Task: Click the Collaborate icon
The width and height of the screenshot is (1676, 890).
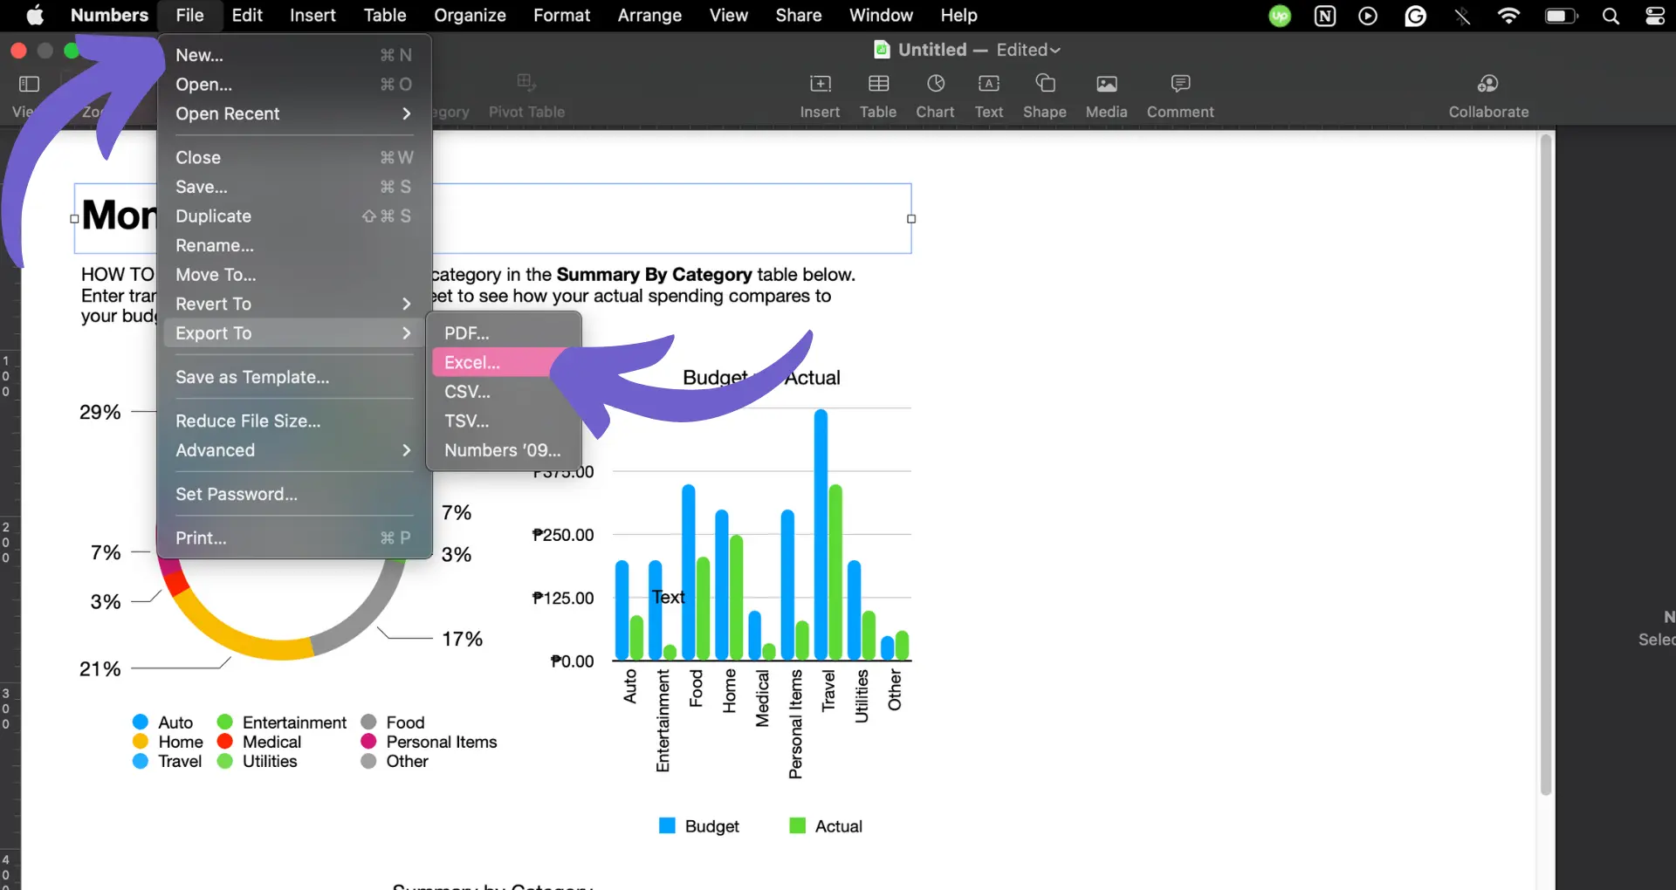Action: [1488, 84]
